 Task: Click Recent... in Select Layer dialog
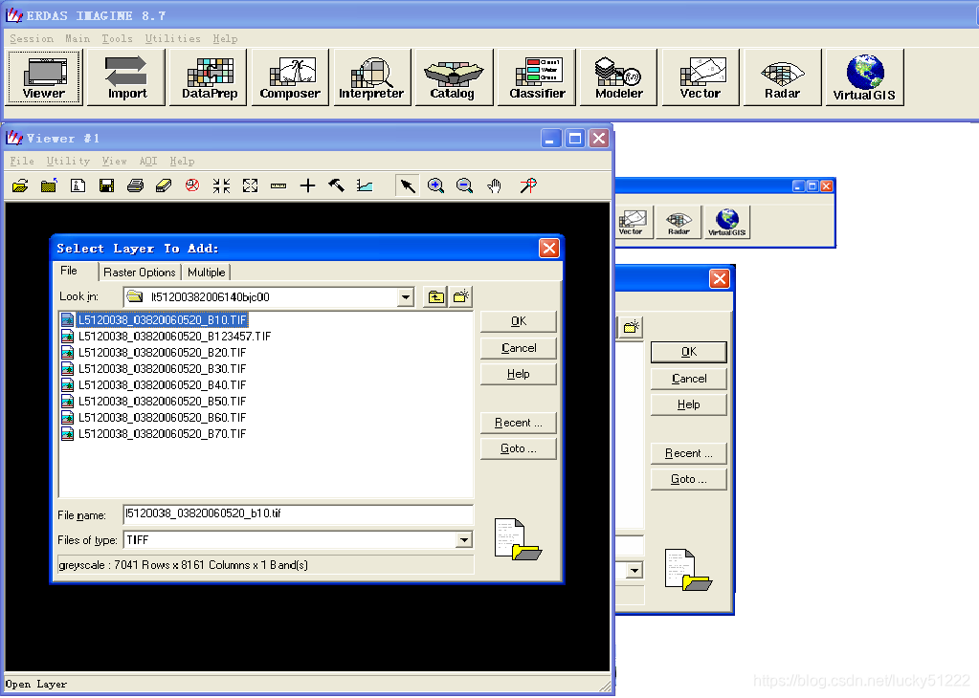click(519, 423)
